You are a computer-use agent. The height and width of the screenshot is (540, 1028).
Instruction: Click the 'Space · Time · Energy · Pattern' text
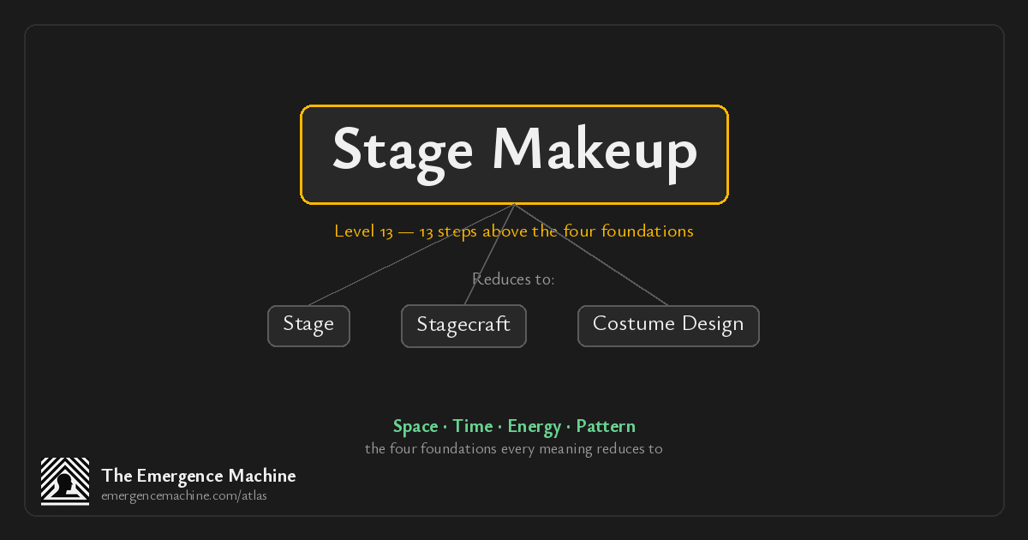514,426
